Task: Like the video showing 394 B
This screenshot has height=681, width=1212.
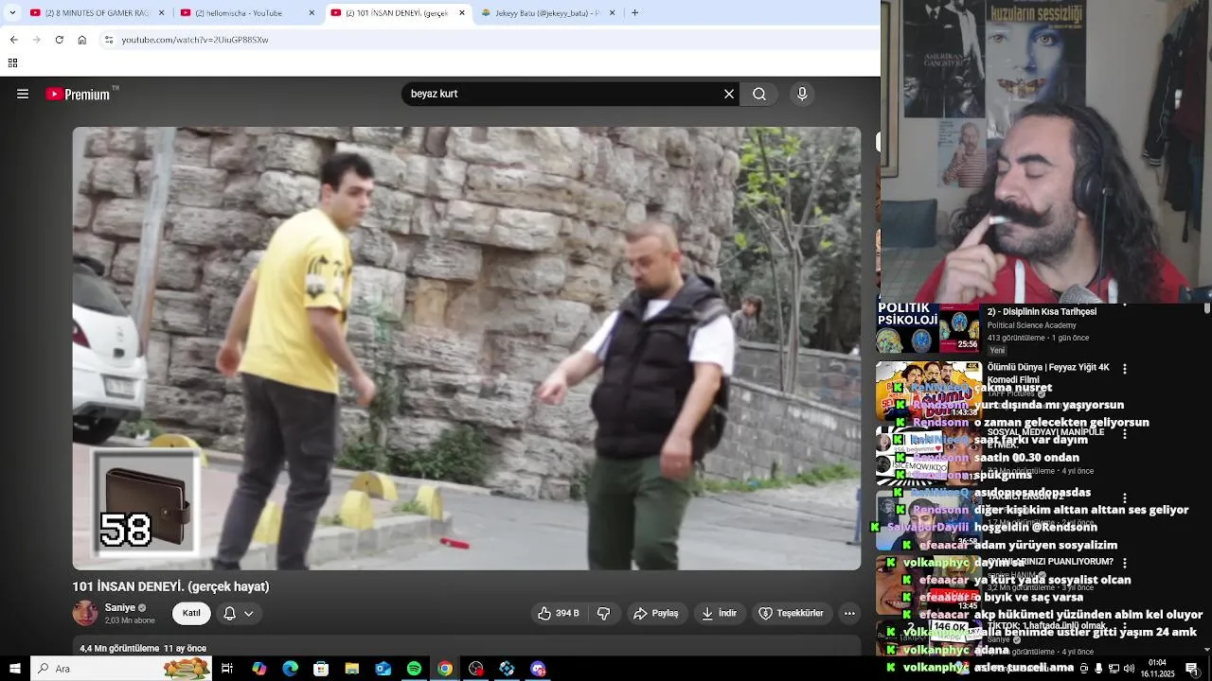Action: (x=559, y=613)
